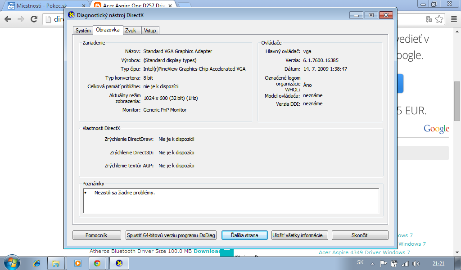The image size is (461, 270).
Task: Go forward in Chrome browser
Action: (21, 19)
